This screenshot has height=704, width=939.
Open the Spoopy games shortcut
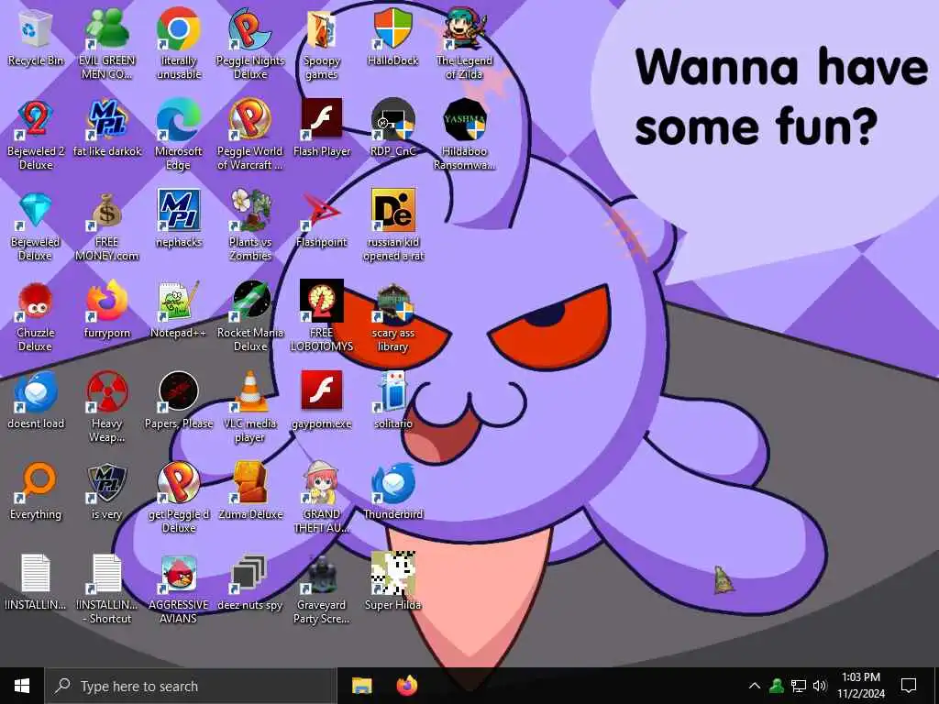322,29
